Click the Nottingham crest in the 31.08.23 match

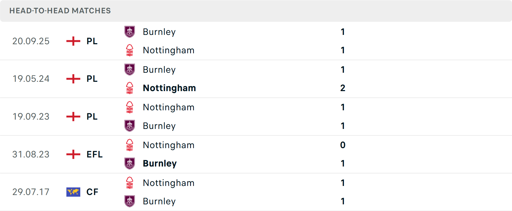tap(130, 145)
